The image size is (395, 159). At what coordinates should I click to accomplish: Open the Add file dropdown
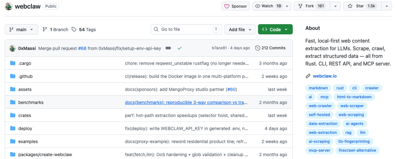click(240, 30)
